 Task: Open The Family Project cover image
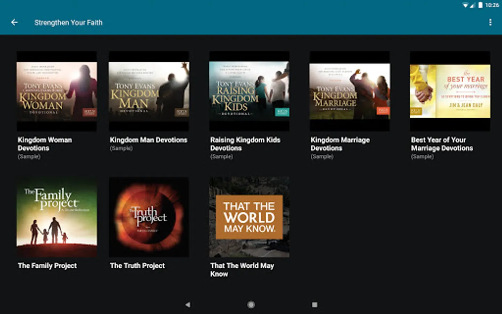point(57,217)
